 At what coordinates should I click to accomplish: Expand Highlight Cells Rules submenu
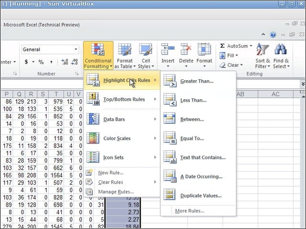pos(122,80)
